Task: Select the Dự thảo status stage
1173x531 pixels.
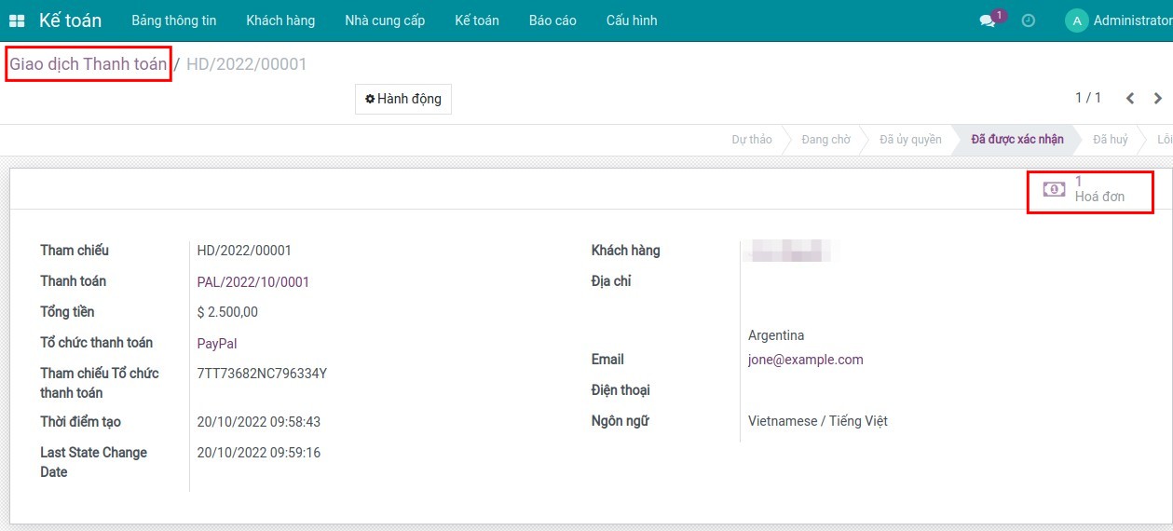Action: click(751, 140)
